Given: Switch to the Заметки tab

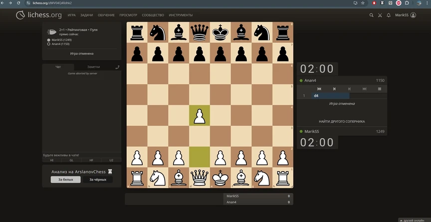Looking at the screenshot, I should (93, 67).
